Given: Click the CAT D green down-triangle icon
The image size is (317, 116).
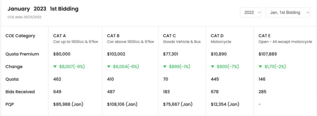Looking at the screenshot, I should coord(212,67).
